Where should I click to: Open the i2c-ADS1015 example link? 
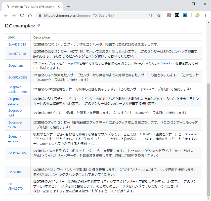[17, 45]
